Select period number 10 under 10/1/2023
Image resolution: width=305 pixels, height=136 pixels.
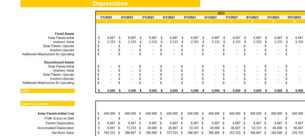[x=294, y=22]
